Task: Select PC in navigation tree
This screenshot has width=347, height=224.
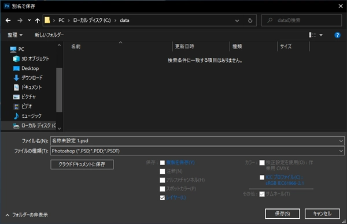Action: 21,49
